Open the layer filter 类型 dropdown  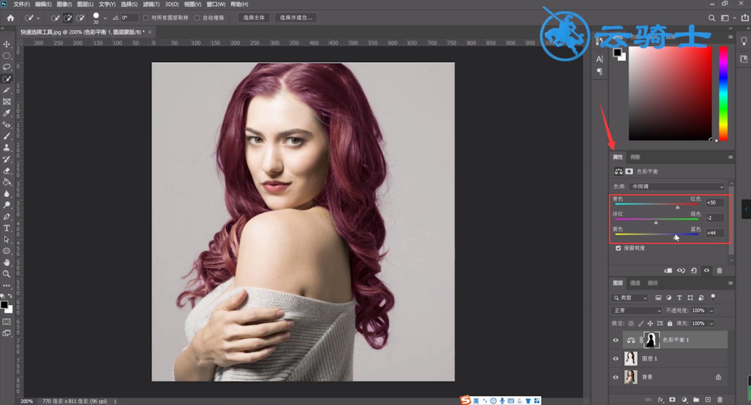pyautogui.click(x=630, y=298)
